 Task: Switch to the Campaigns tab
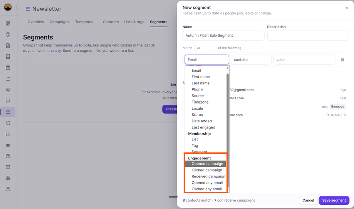[60, 22]
